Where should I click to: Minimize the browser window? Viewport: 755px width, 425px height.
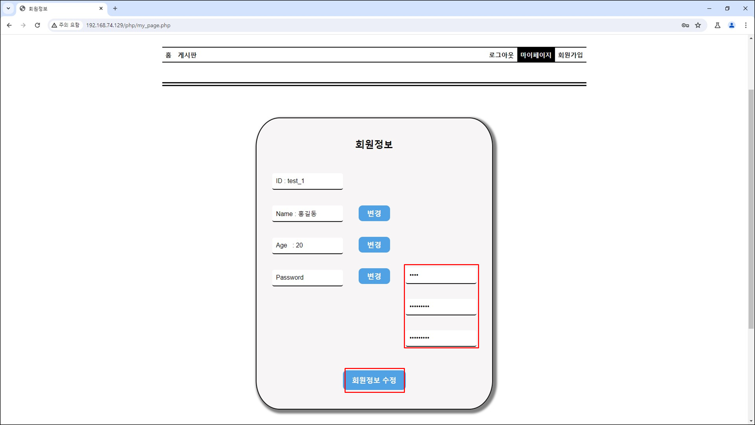[709, 9]
